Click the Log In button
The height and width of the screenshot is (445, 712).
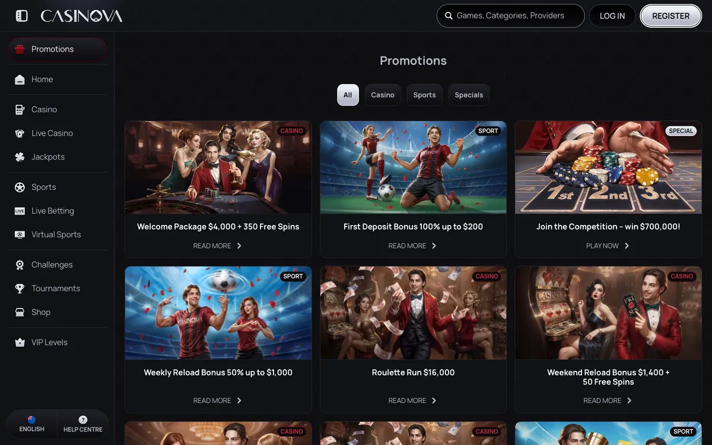click(x=612, y=16)
